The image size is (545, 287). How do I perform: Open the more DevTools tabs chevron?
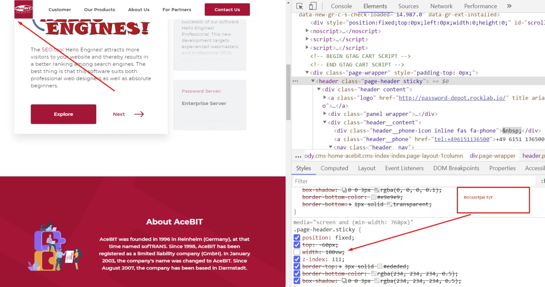click(x=509, y=6)
